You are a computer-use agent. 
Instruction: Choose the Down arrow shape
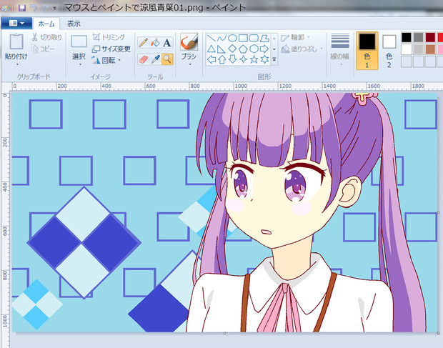pyautogui.click(x=232, y=59)
